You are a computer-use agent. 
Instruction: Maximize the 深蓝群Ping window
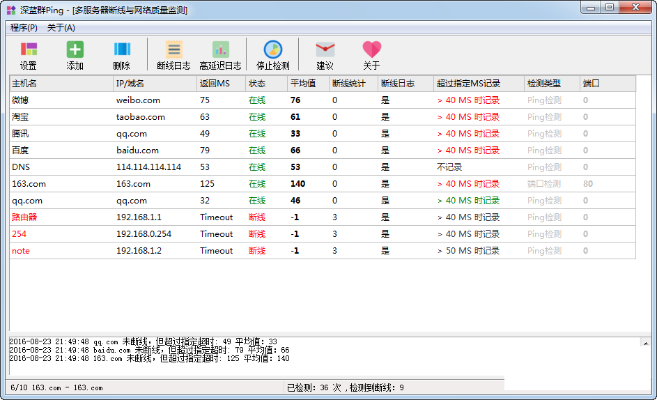click(x=610, y=8)
